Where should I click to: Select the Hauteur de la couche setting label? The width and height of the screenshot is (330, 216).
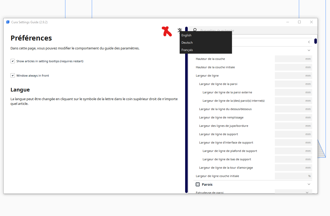pos(210,59)
